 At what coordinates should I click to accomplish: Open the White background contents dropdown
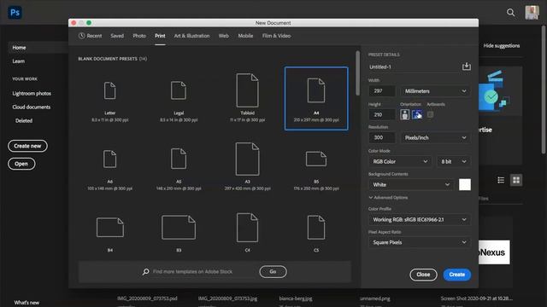pyautogui.click(x=411, y=185)
